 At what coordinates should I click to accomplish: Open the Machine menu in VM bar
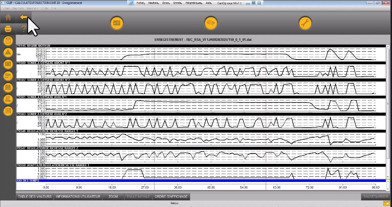click(x=154, y=3)
